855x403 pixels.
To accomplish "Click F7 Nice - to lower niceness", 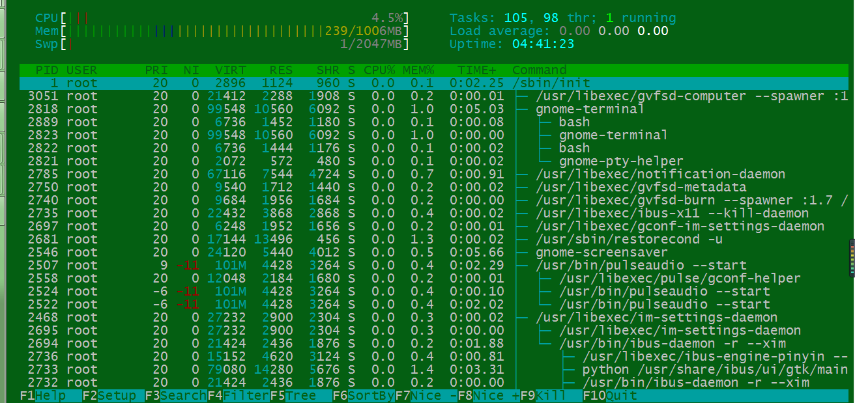I will (x=426, y=395).
